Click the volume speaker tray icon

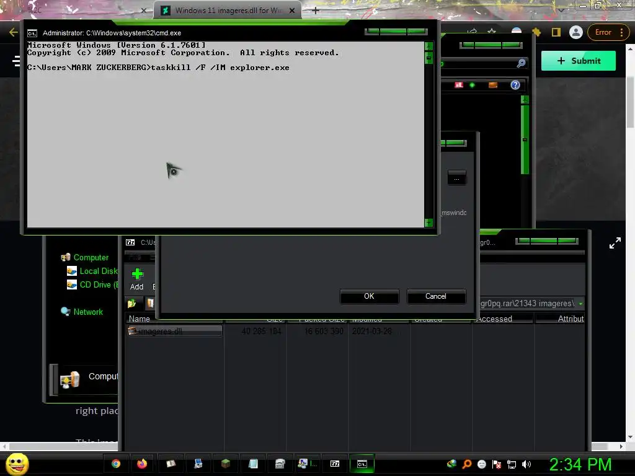(526, 464)
